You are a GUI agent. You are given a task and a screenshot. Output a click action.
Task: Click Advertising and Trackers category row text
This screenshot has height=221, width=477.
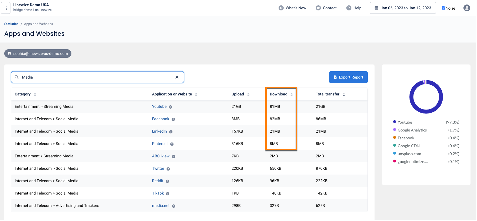pos(57,206)
